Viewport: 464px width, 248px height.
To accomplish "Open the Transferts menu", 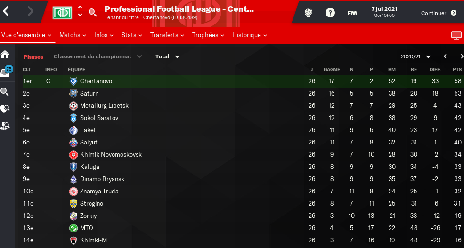I will [x=167, y=35].
